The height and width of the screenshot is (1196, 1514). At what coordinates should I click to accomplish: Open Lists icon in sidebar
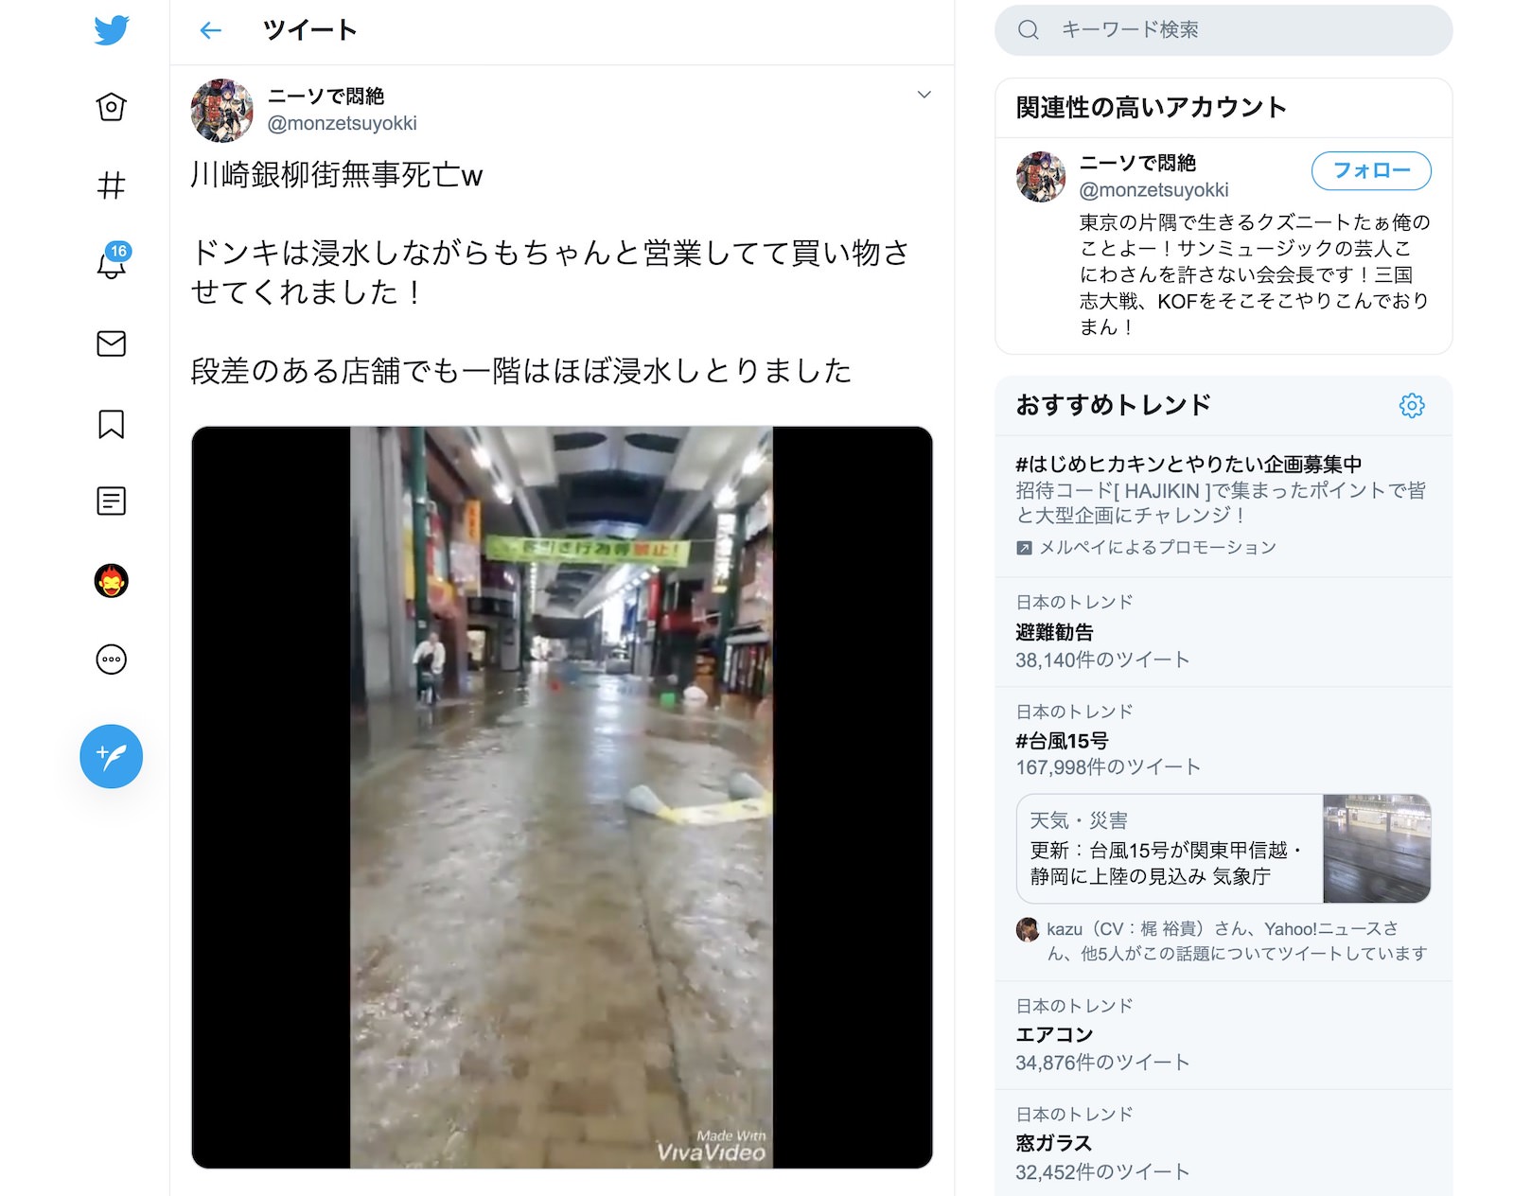(x=111, y=501)
